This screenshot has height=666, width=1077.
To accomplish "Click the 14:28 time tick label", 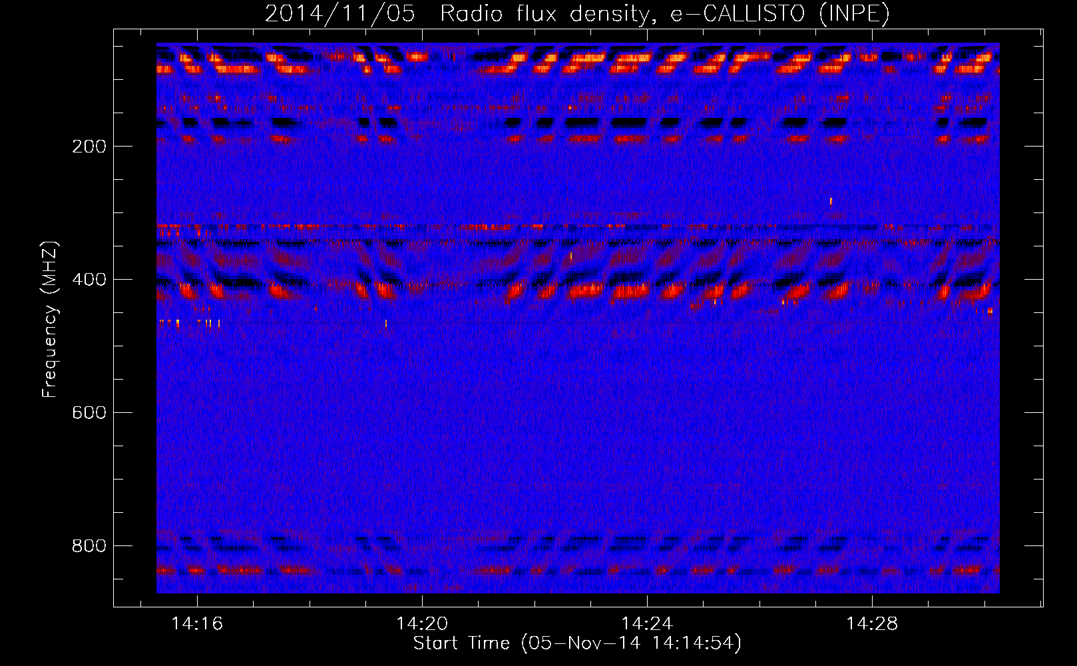I will point(872,624).
